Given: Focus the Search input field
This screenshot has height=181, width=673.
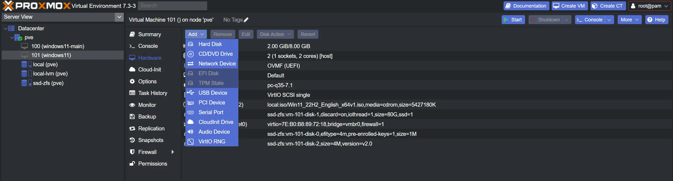Looking at the screenshot, I should tap(172, 6).
